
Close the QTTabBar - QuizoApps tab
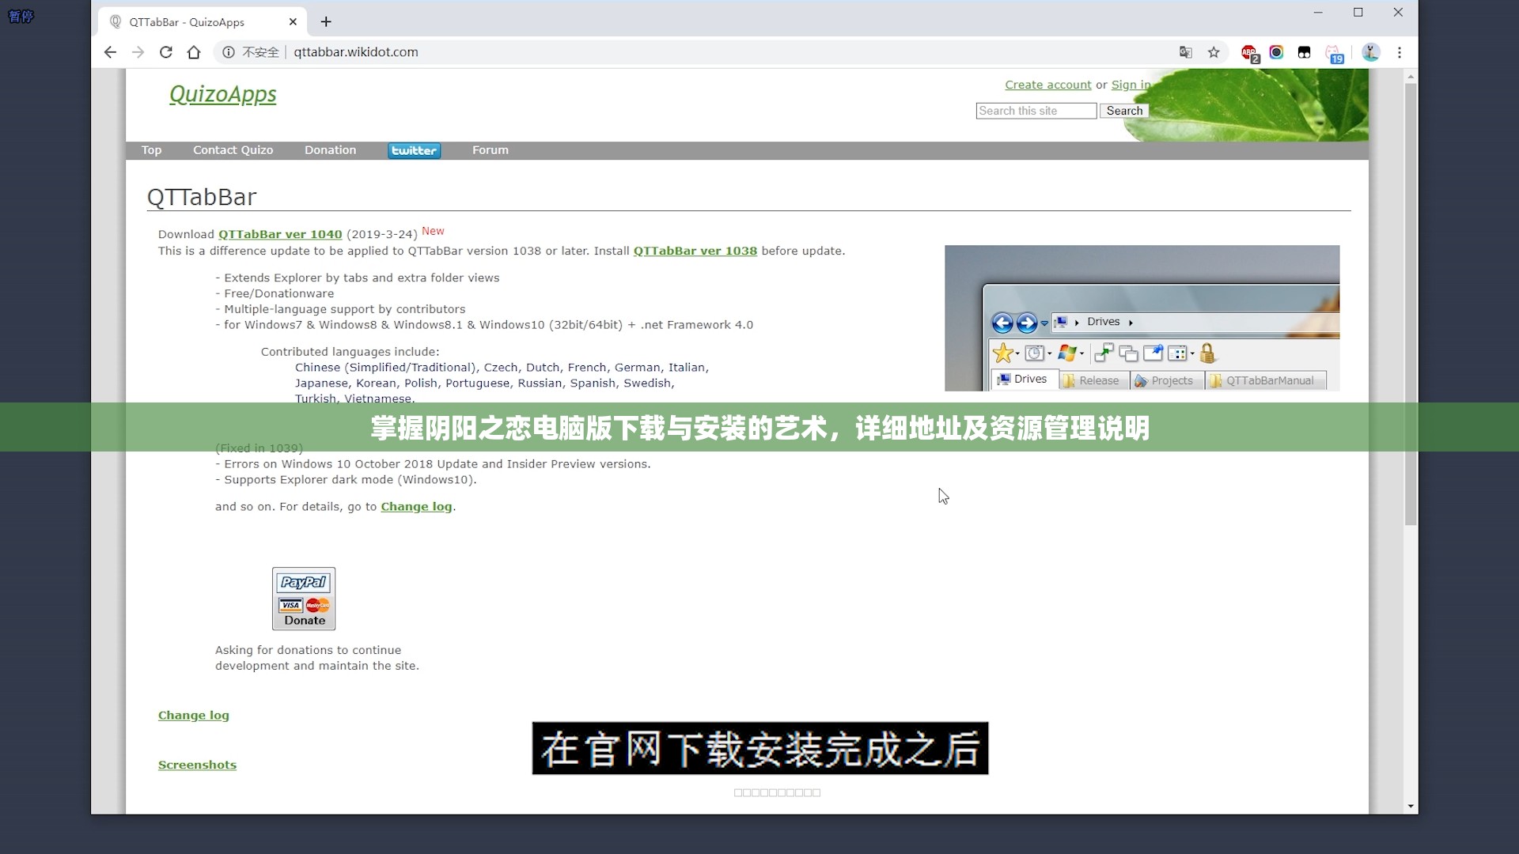point(293,22)
